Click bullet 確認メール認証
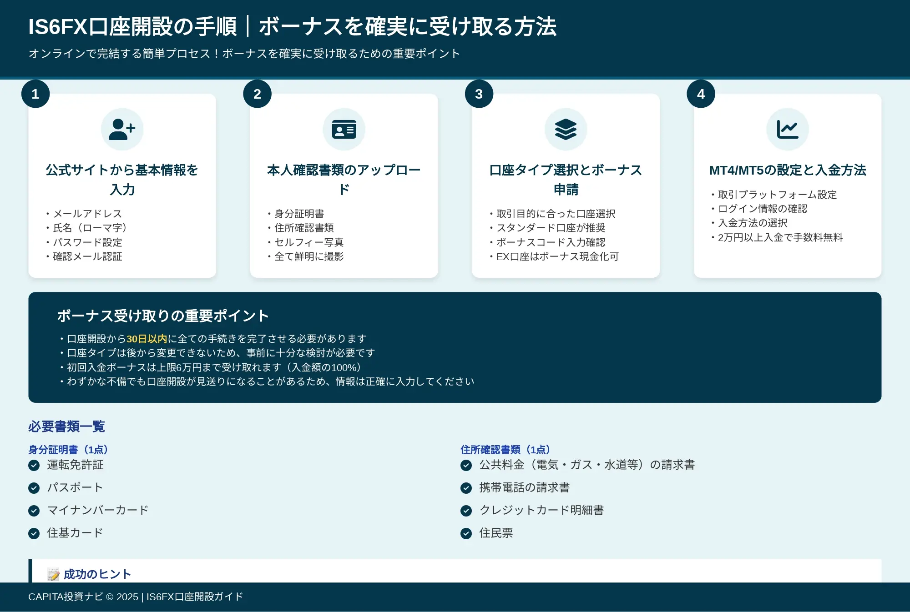The height and width of the screenshot is (612, 910). click(84, 256)
